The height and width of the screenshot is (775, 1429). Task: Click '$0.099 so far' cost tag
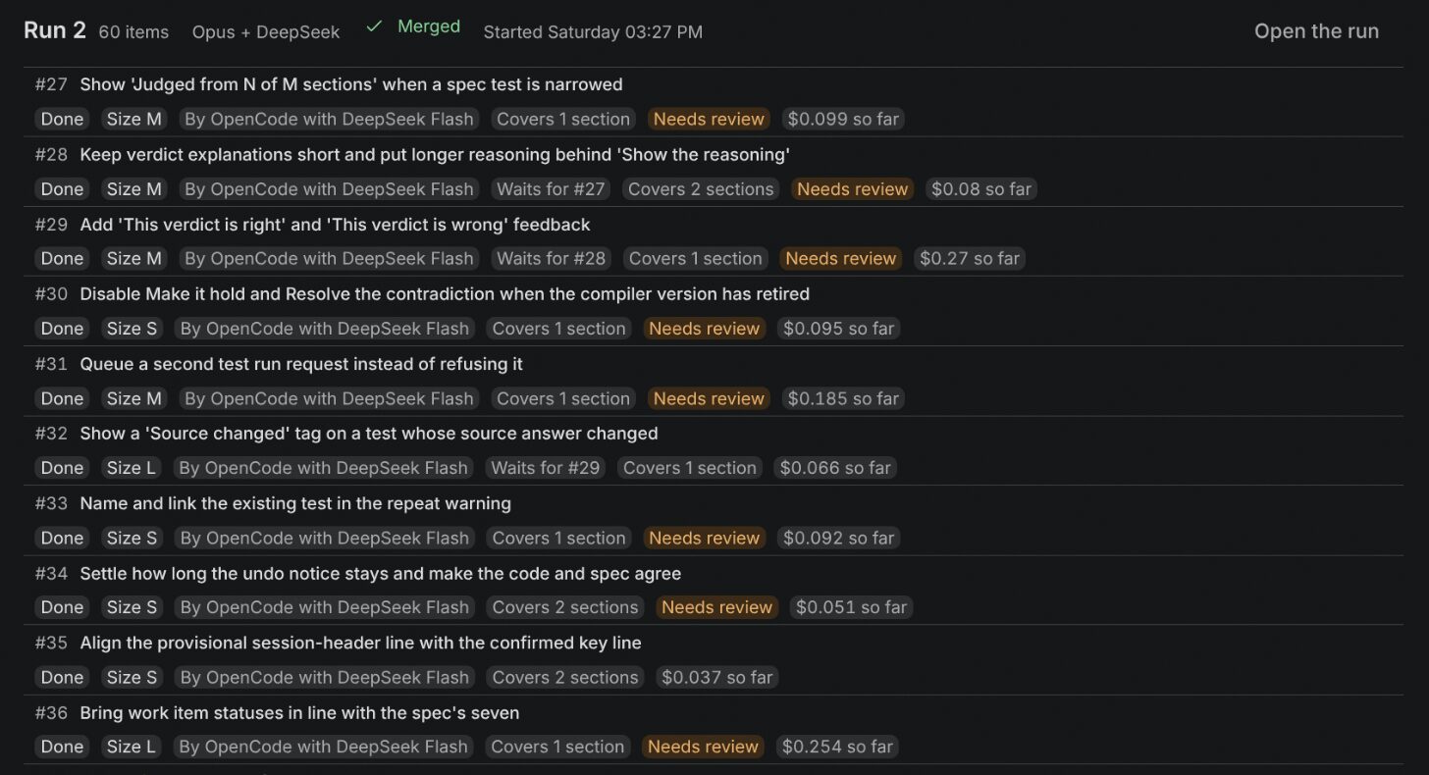click(843, 119)
